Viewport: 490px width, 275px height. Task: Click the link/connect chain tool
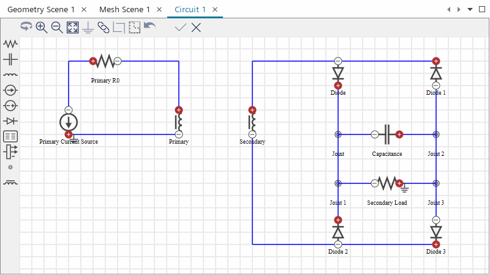point(104,27)
